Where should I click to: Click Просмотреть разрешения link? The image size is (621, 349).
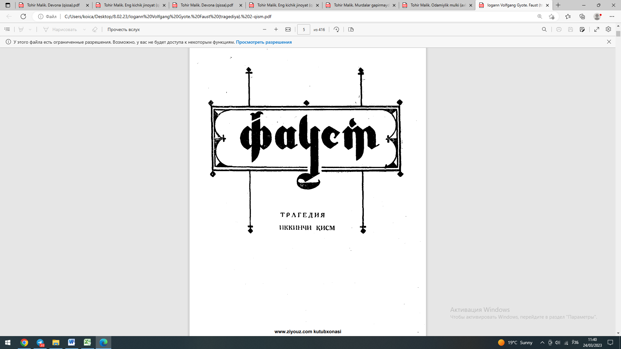click(x=264, y=42)
